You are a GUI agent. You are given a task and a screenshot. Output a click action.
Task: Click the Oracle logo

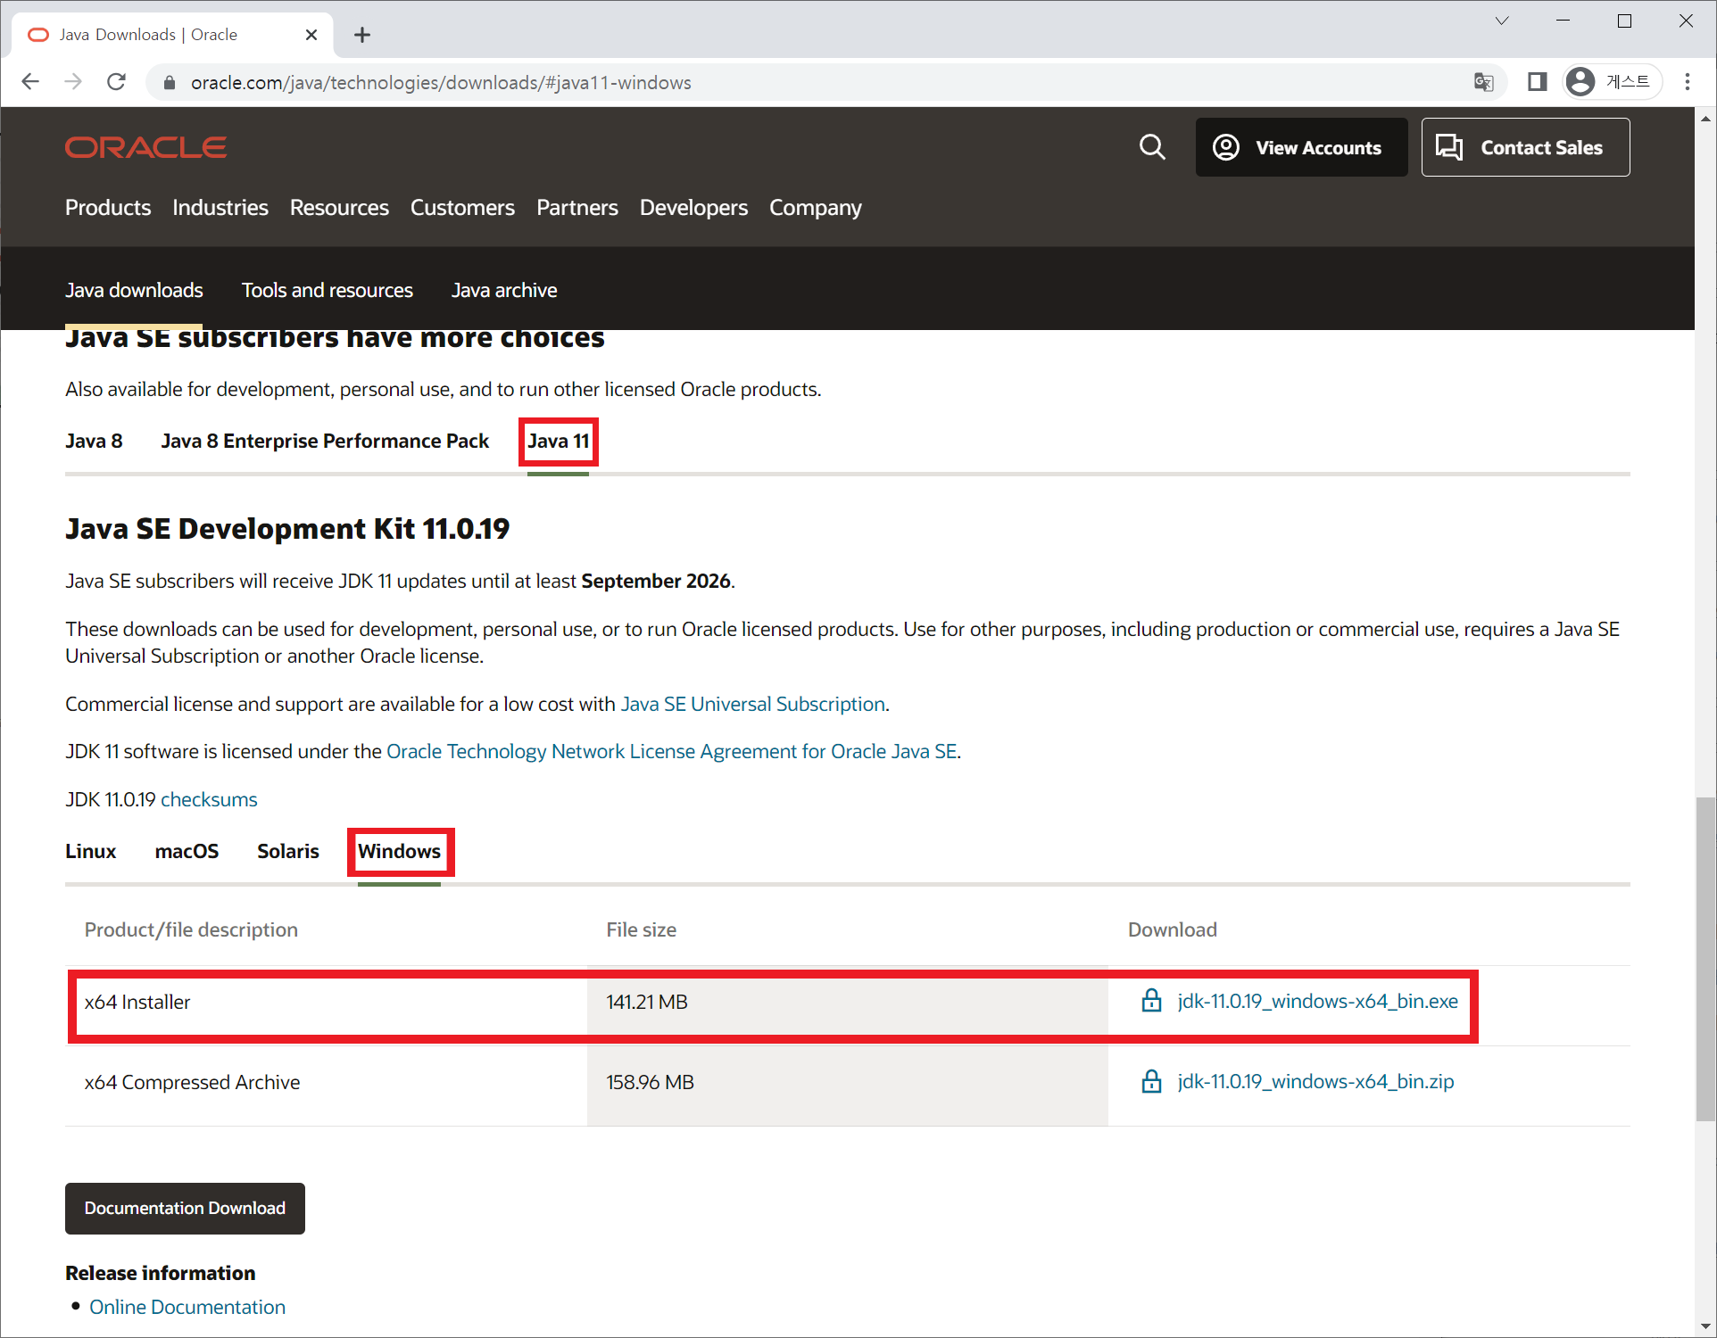click(145, 147)
